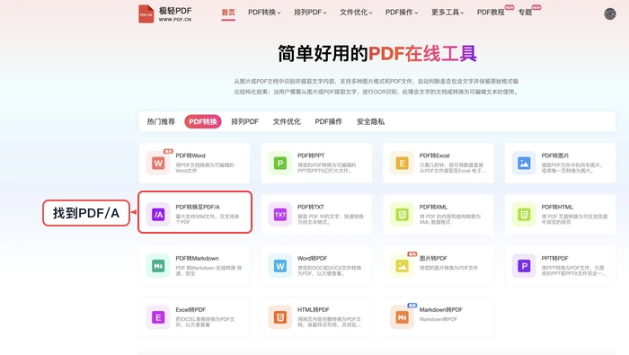Click the PDF转Markdown green M icon
The height and width of the screenshot is (355, 629).
pyautogui.click(x=158, y=266)
